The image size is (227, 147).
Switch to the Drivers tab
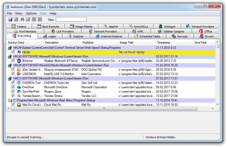click(x=206, y=36)
